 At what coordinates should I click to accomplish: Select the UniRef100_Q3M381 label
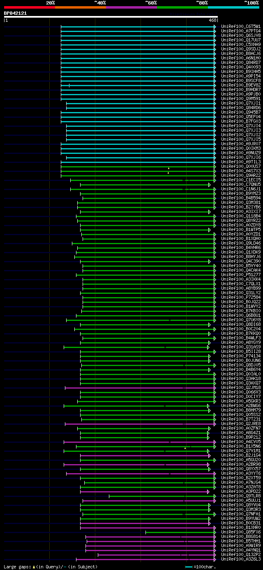click(x=241, y=202)
